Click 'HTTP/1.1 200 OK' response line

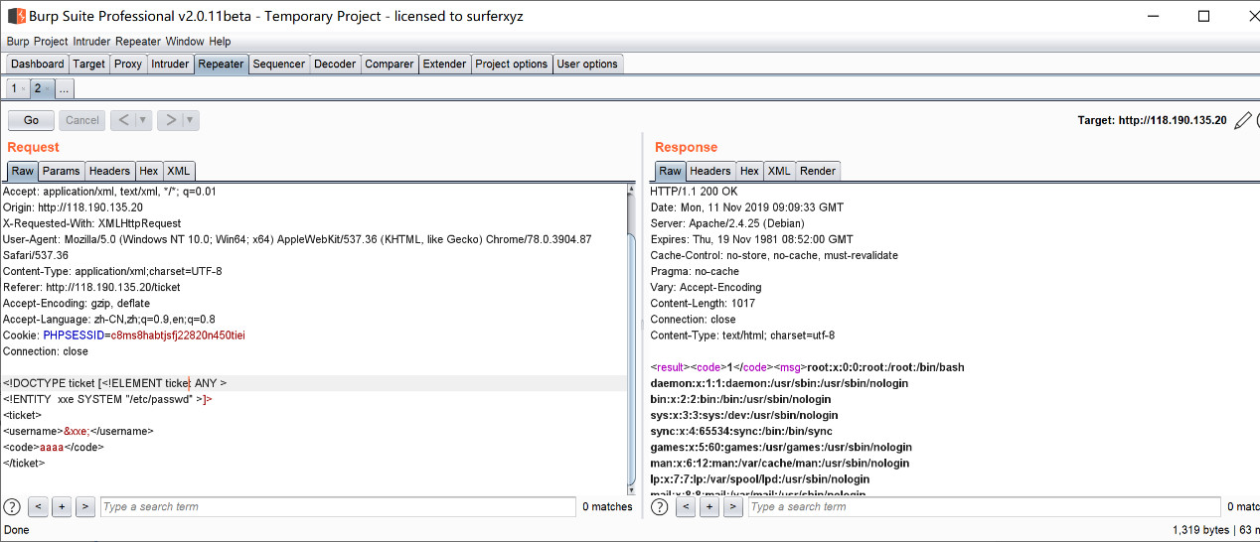(694, 191)
